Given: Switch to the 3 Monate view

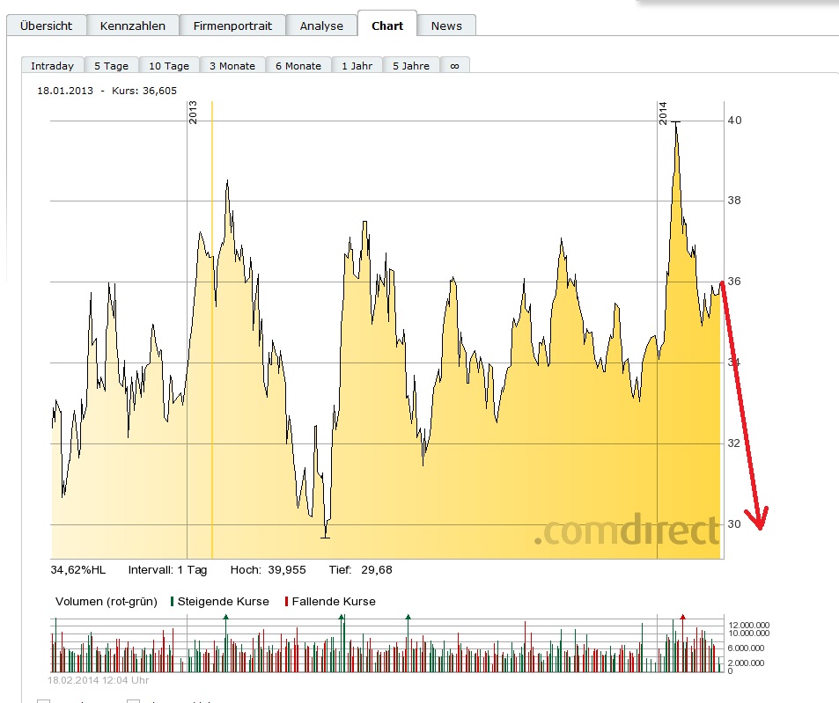Looking at the screenshot, I should point(232,65).
